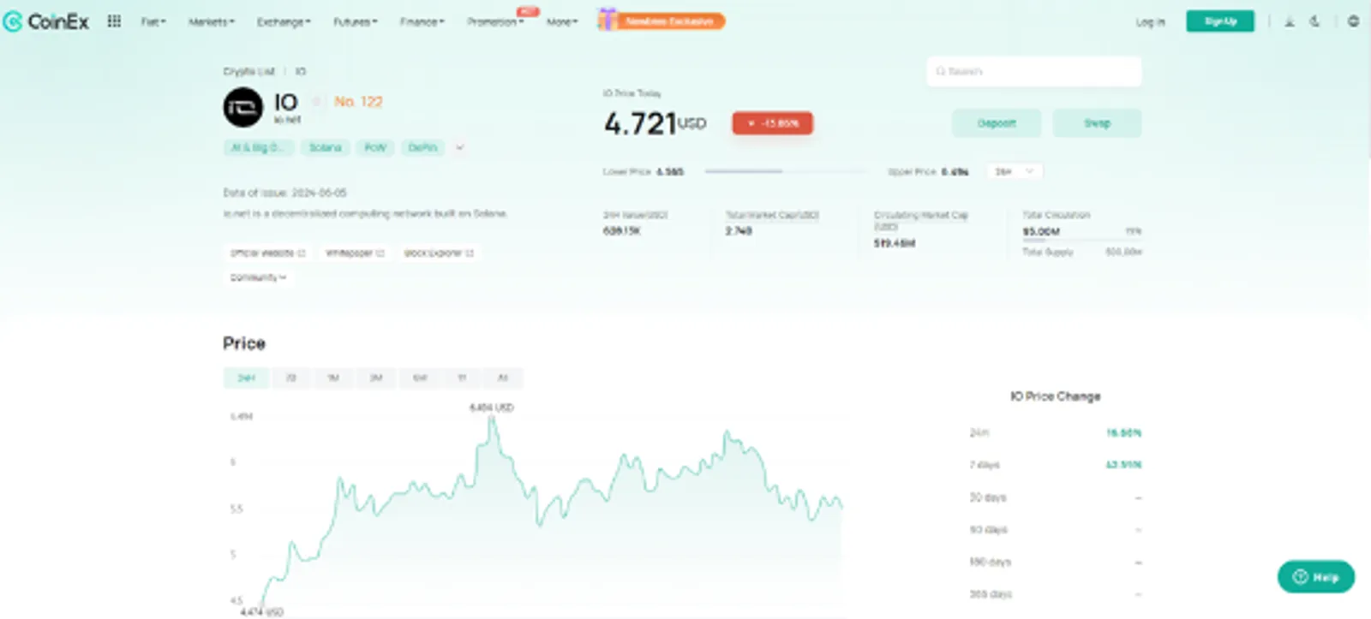Click the Total Market Cap label
The height and width of the screenshot is (619, 1371).
click(x=772, y=215)
